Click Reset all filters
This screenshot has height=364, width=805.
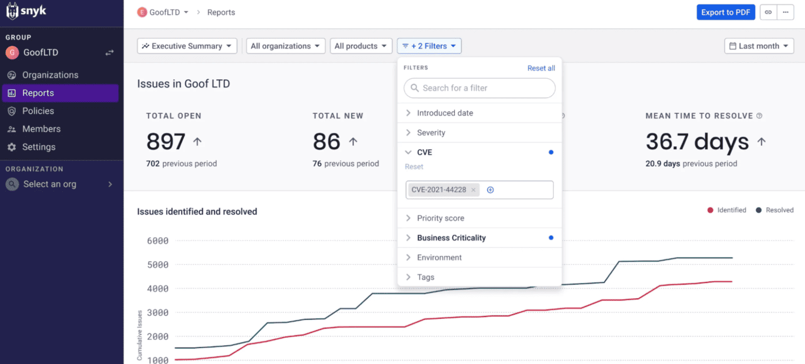click(x=541, y=68)
